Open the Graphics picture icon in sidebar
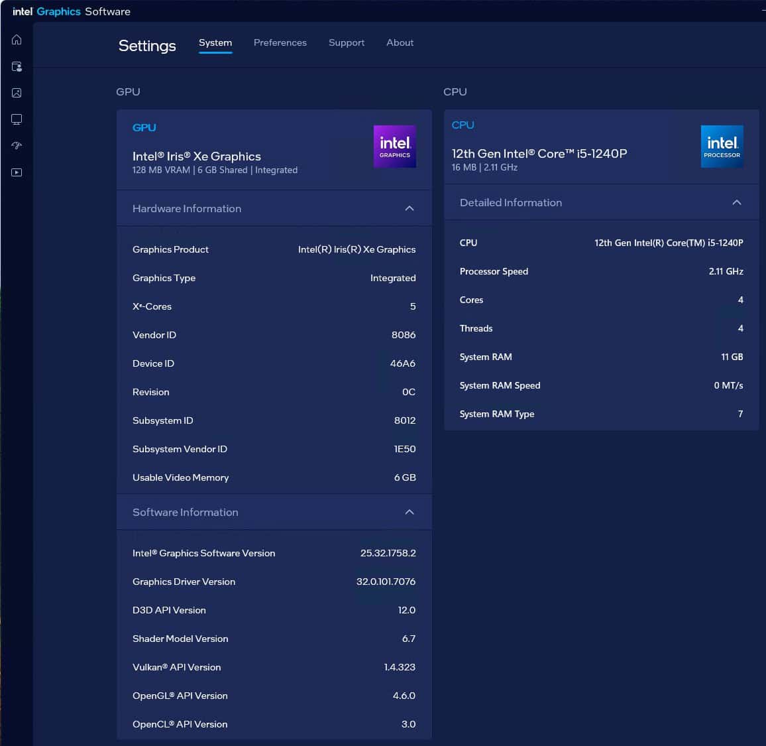 click(17, 93)
